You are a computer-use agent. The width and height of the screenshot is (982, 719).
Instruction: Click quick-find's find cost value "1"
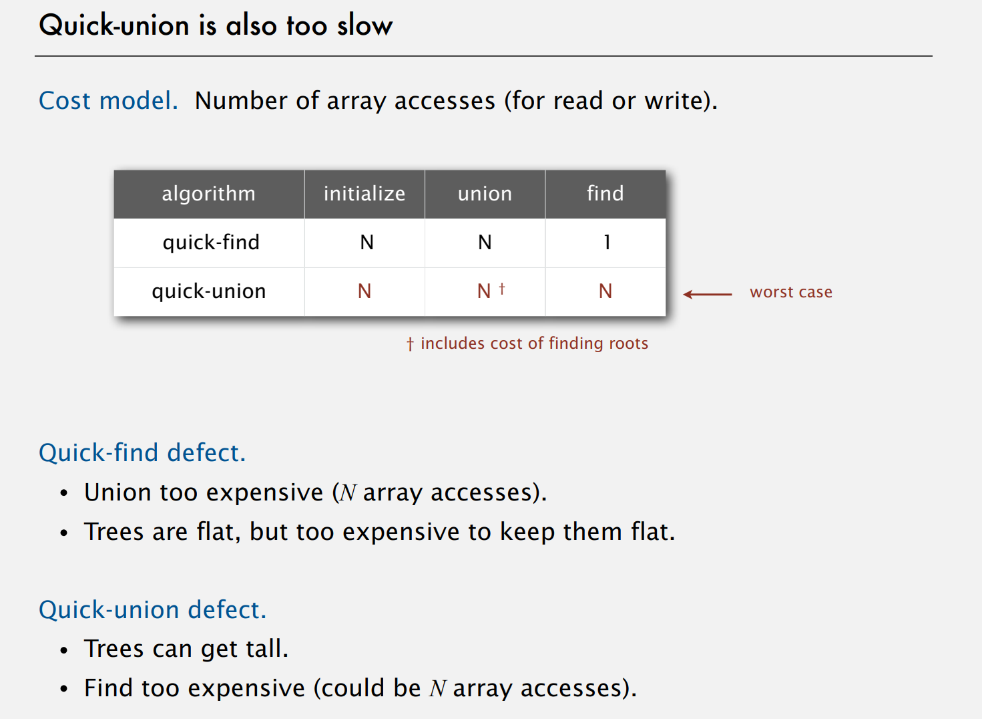(x=607, y=243)
